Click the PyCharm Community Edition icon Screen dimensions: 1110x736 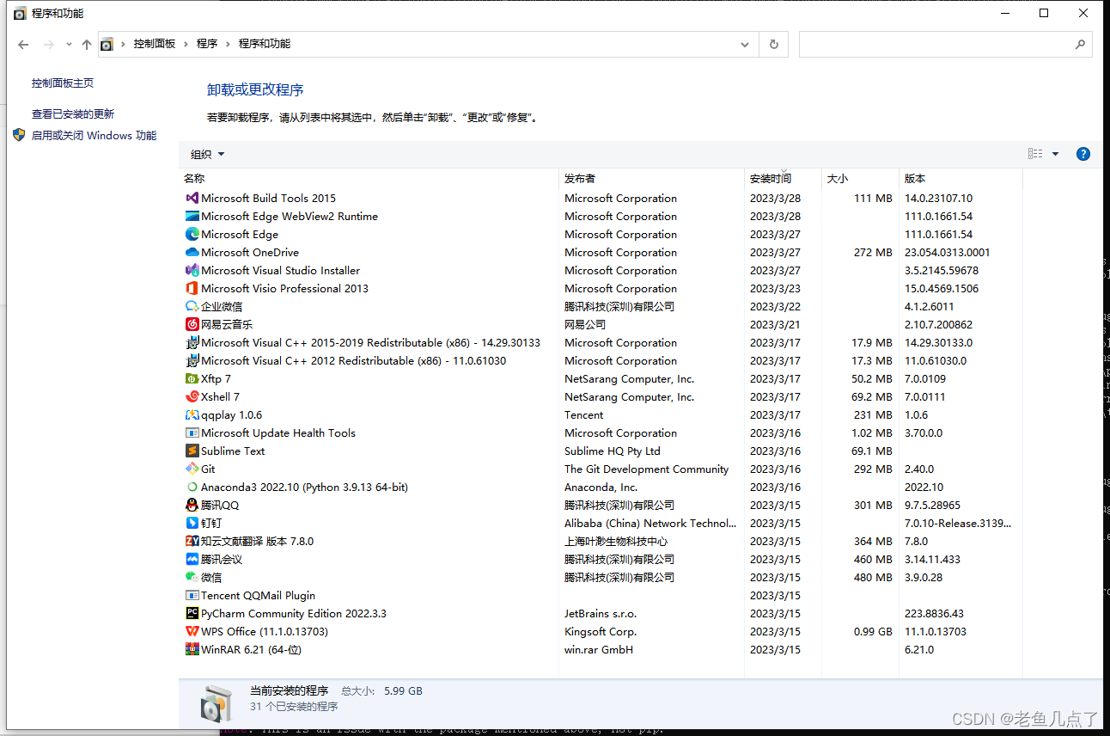(x=192, y=613)
